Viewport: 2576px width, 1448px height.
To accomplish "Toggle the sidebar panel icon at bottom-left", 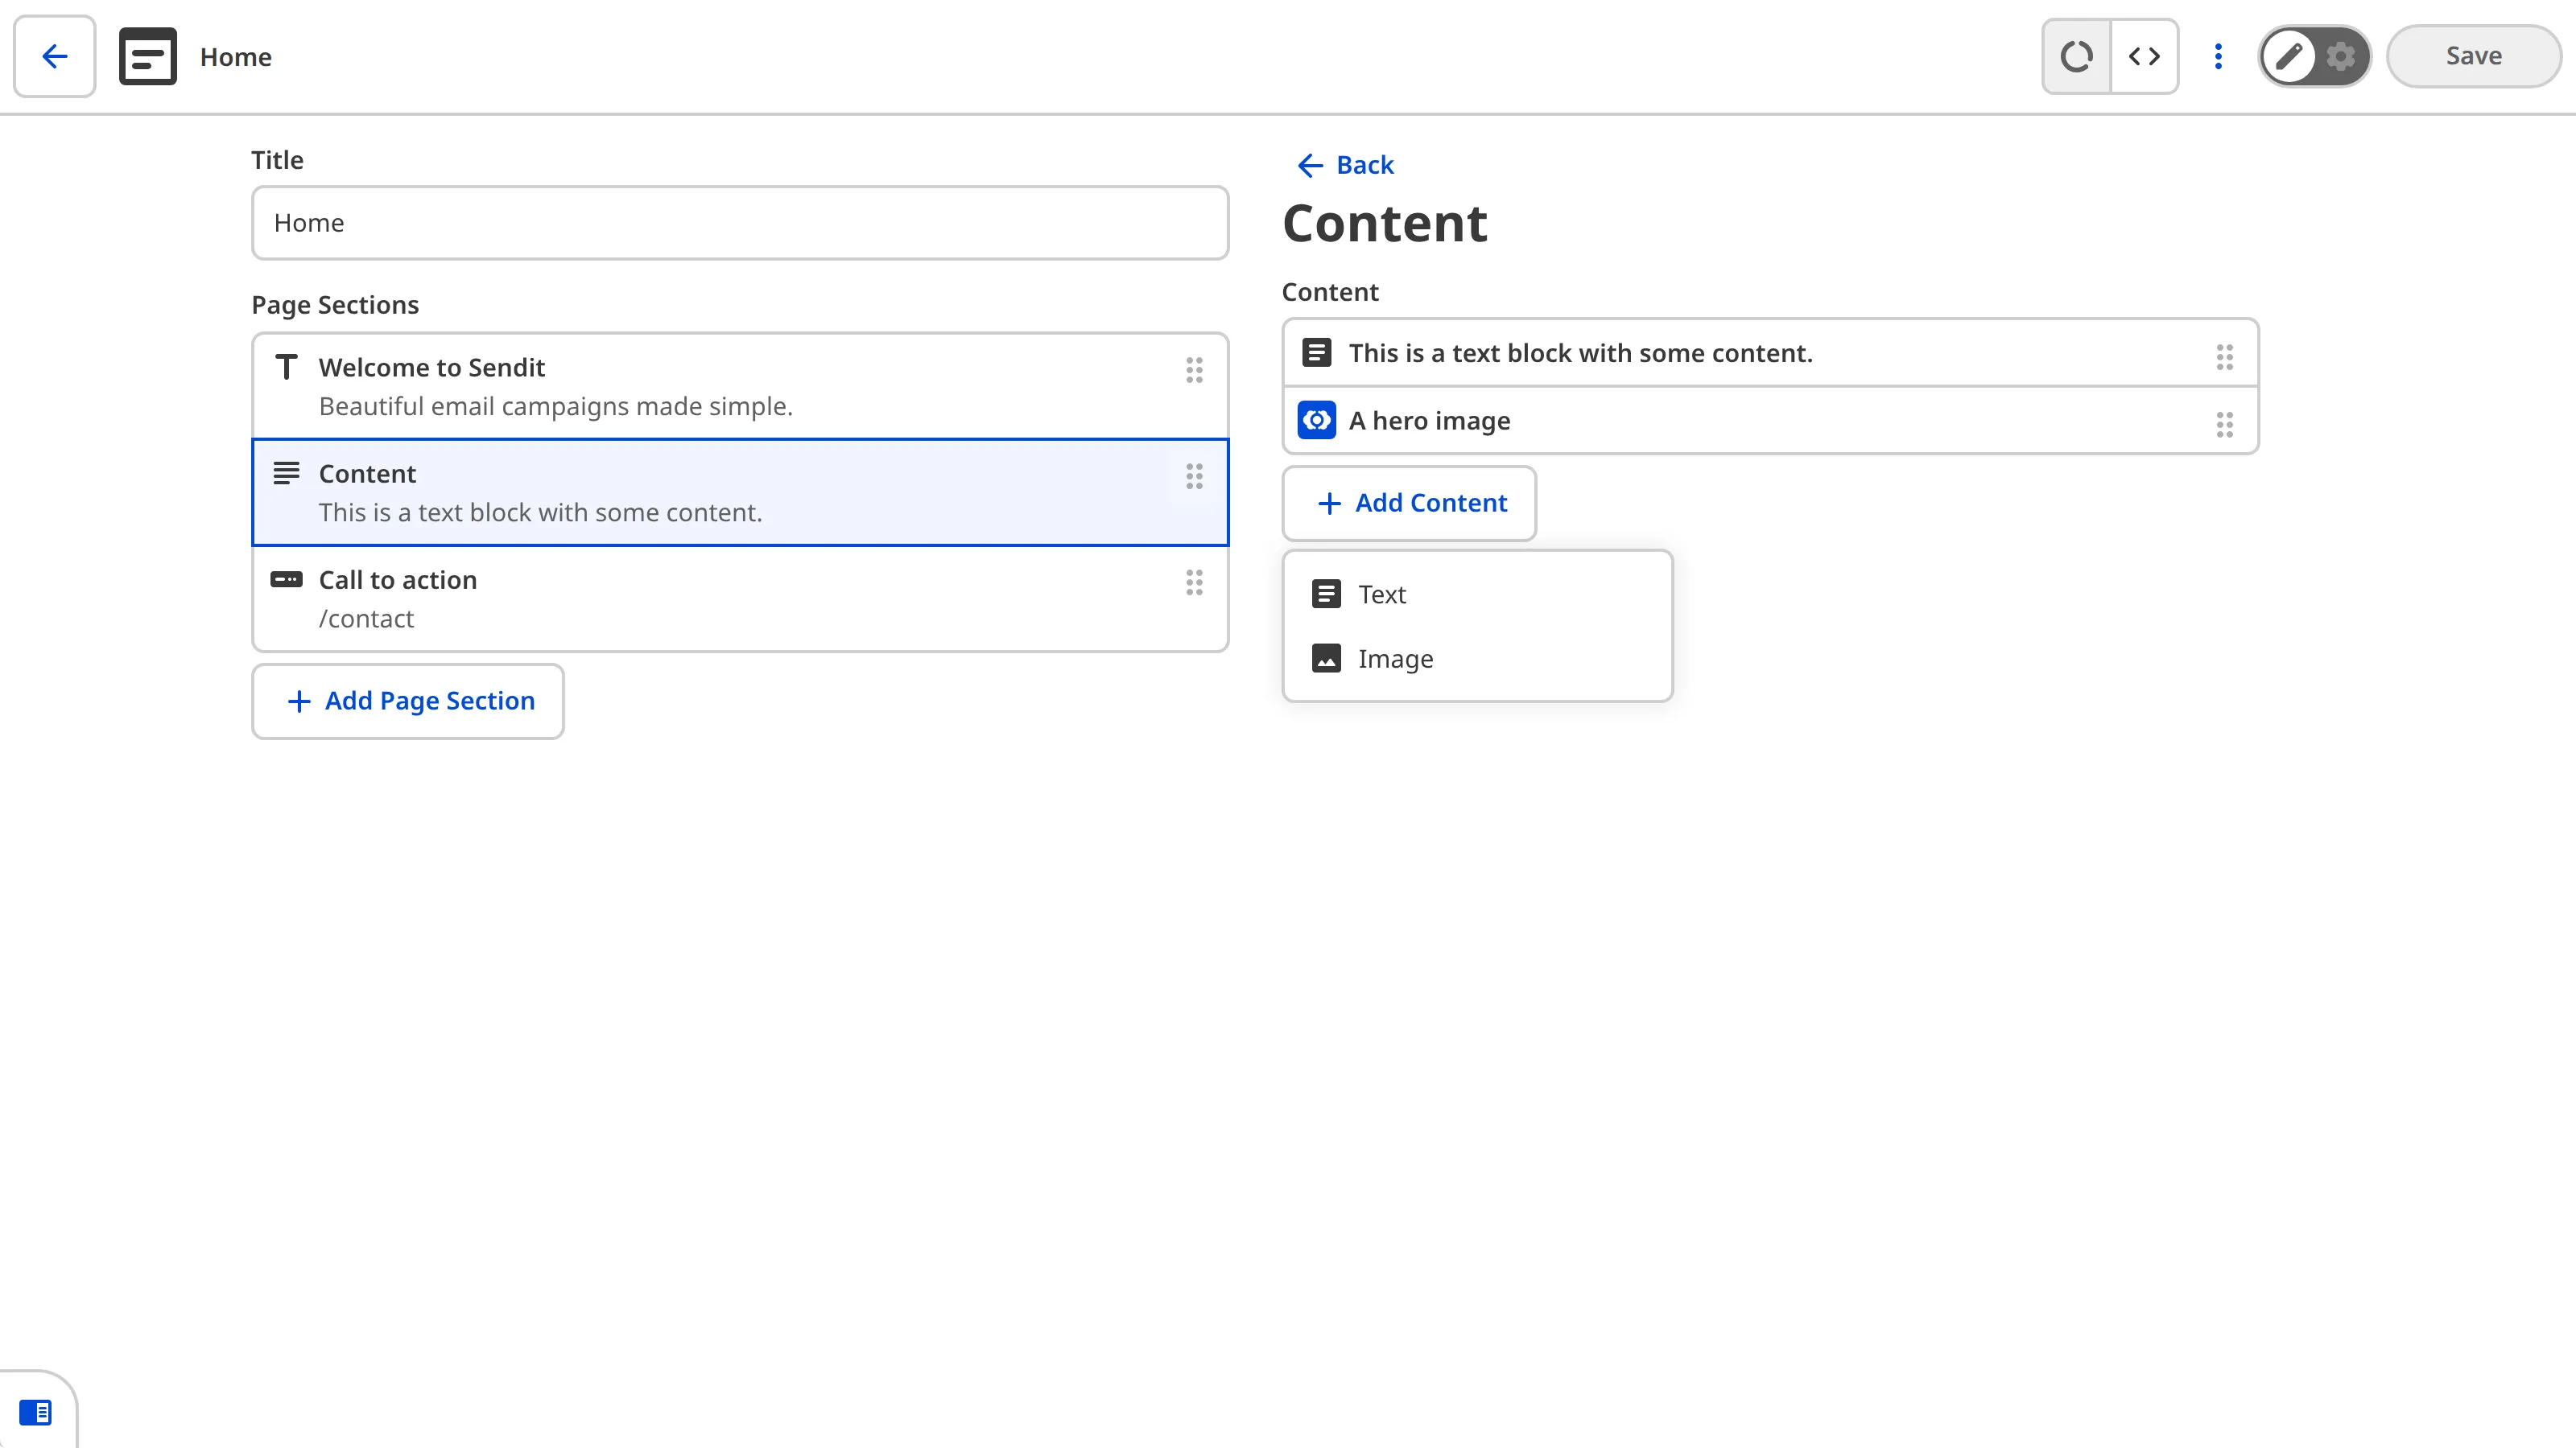I will click(x=36, y=1412).
